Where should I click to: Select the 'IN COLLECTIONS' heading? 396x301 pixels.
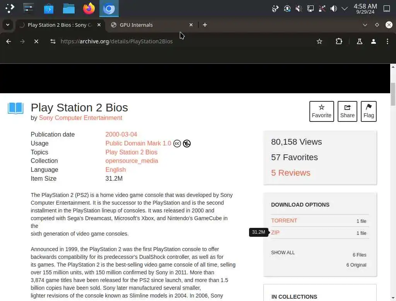point(294,297)
